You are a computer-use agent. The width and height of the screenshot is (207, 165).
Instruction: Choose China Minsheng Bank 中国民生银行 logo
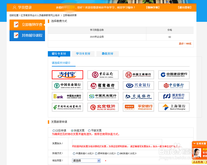tap(103, 96)
